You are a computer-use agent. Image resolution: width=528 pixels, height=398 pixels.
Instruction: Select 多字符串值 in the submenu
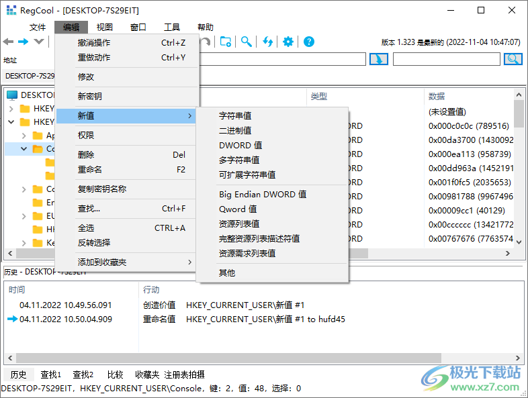click(x=272, y=160)
